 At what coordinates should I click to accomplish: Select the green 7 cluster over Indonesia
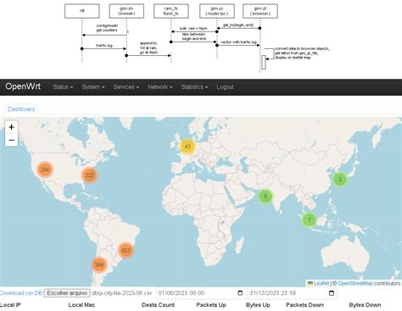click(310, 219)
